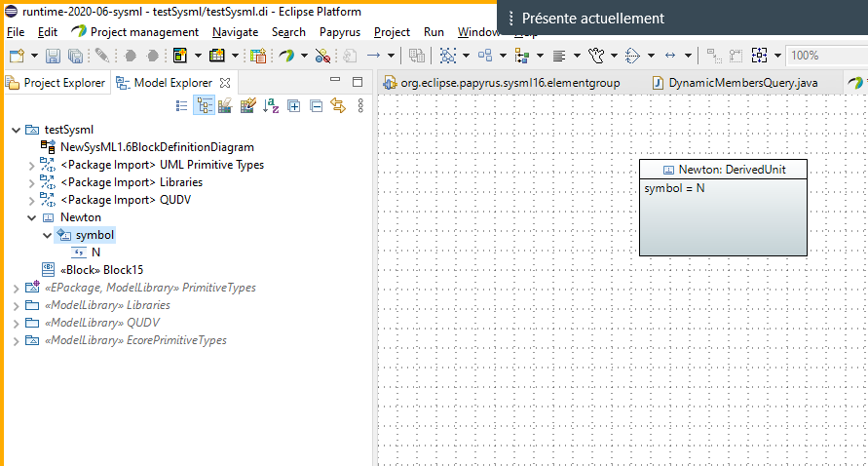Open the Project management menu
This screenshot has height=466, width=868.
coord(144,32)
